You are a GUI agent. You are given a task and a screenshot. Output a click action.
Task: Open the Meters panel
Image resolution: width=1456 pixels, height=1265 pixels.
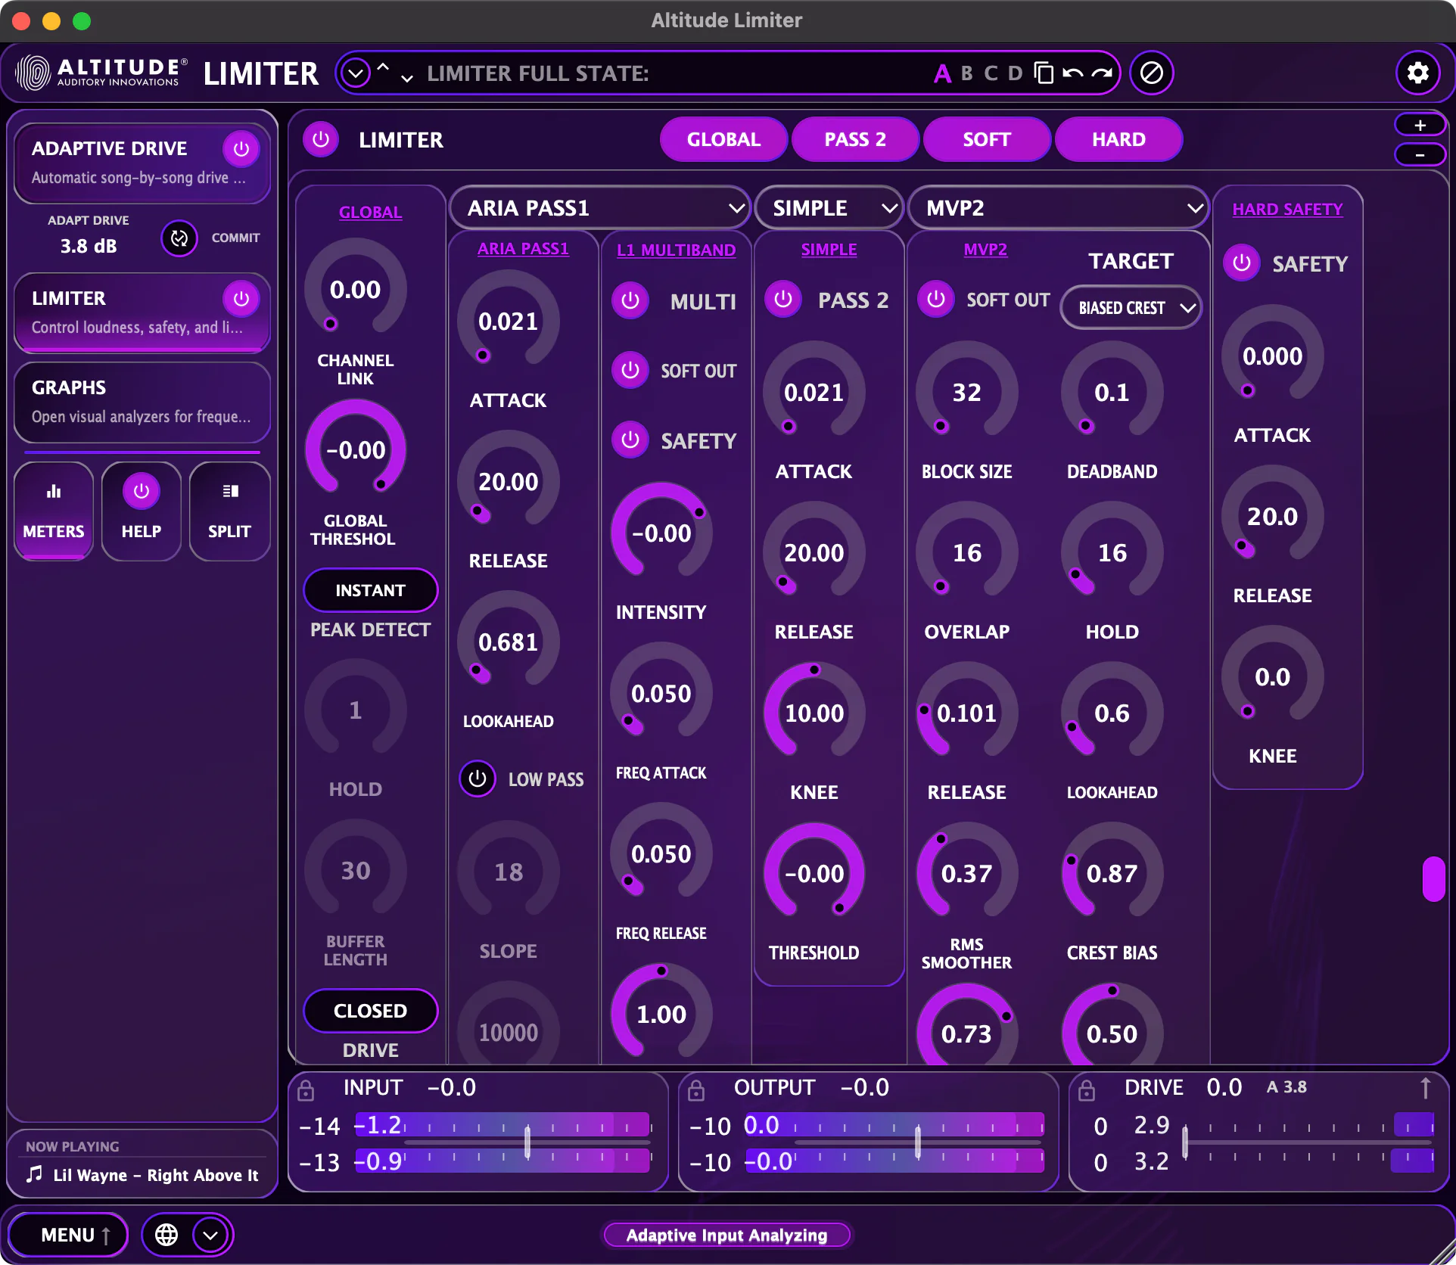point(54,511)
